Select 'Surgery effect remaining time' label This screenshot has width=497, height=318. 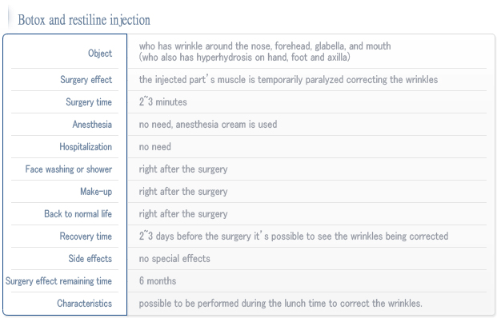pyautogui.click(x=58, y=281)
